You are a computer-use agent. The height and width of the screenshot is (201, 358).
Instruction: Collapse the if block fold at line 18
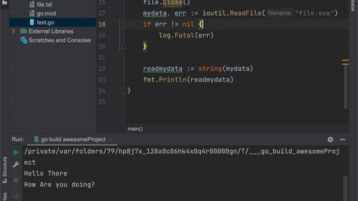coord(124,24)
